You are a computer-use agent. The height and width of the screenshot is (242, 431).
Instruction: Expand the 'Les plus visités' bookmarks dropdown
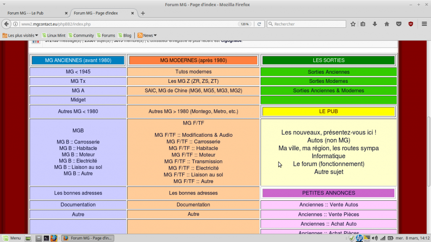click(x=20, y=35)
